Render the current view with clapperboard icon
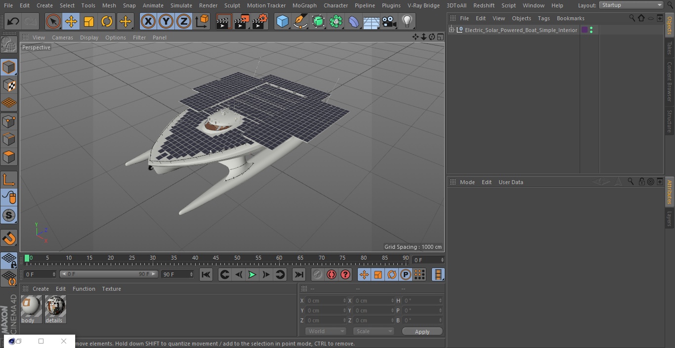Image resolution: width=675 pixels, height=348 pixels. [x=224, y=21]
